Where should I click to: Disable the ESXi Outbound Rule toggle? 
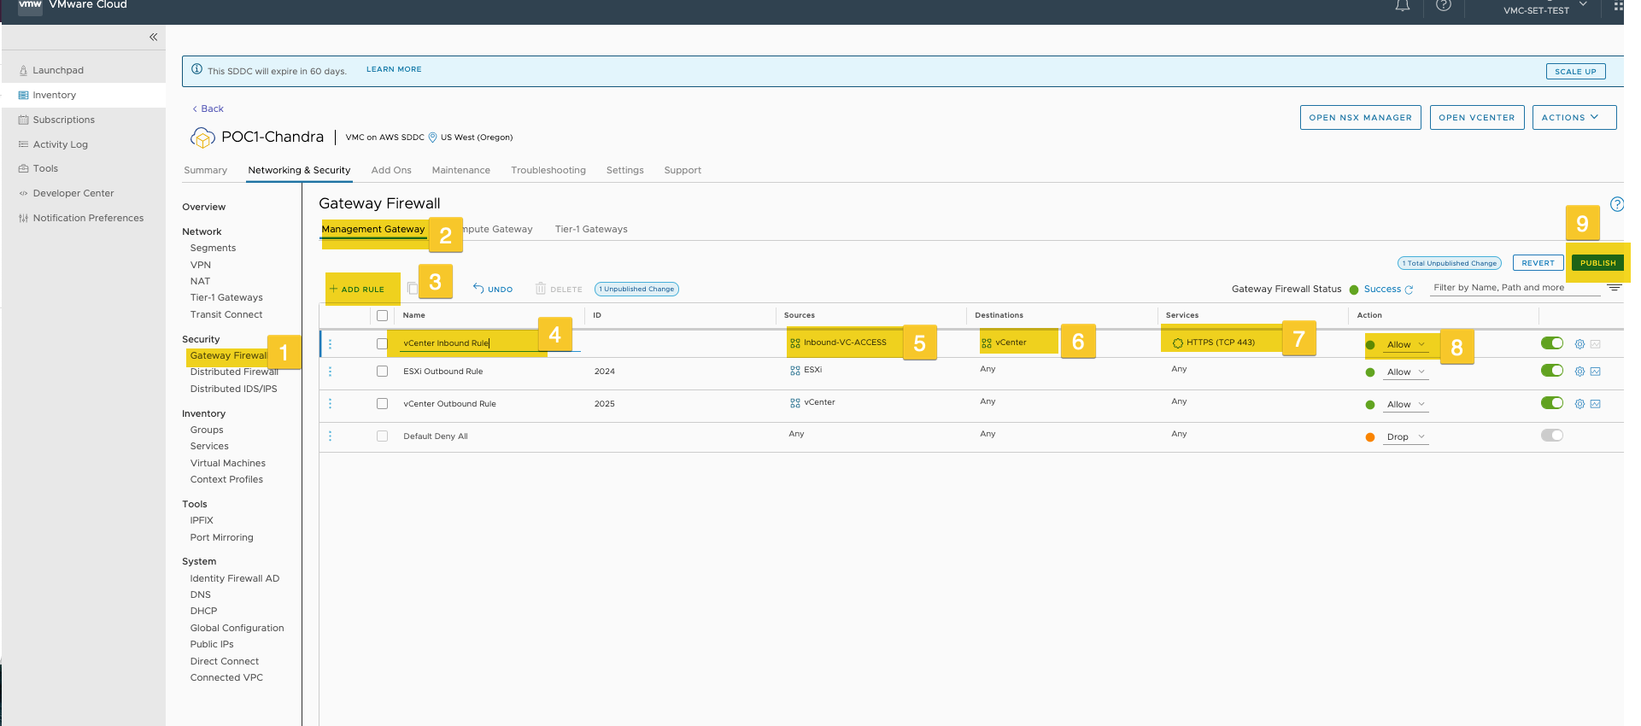(1552, 371)
